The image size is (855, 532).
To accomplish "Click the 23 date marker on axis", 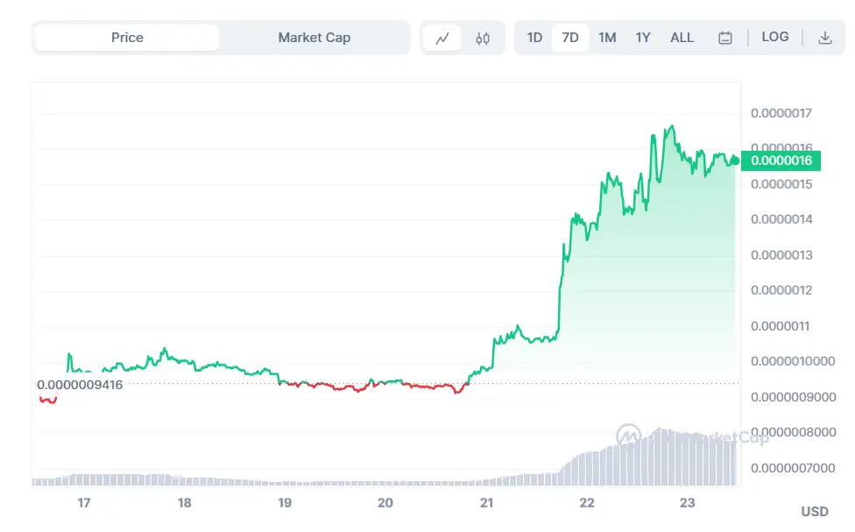I will point(688,503).
